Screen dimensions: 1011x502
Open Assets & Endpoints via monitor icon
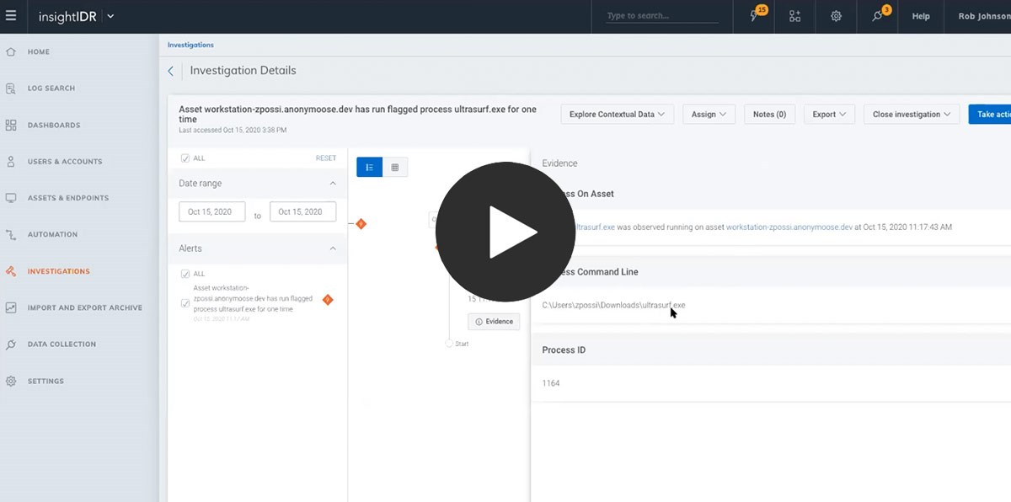tap(11, 198)
